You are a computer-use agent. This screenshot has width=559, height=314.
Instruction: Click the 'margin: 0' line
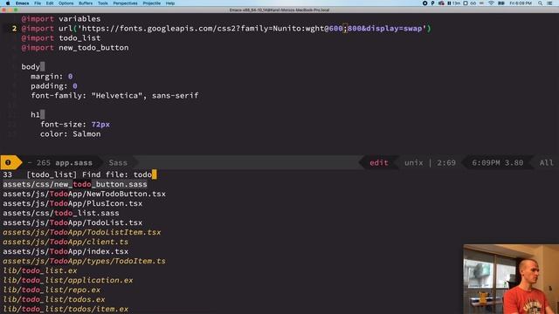point(52,76)
